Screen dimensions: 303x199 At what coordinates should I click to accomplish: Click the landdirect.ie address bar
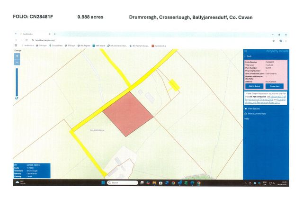(x=45, y=40)
